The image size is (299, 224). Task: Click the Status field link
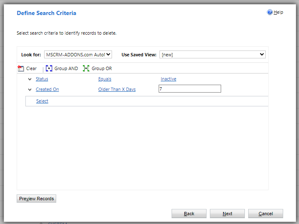click(42, 79)
